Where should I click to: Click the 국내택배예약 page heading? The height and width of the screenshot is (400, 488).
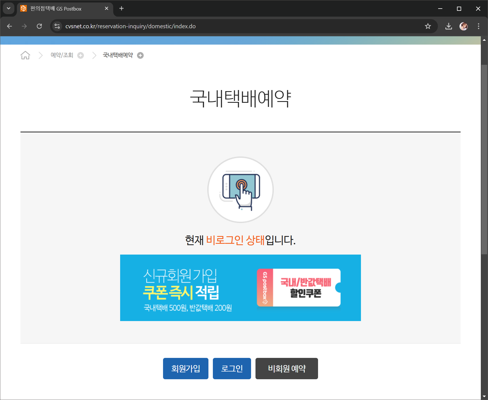click(x=241, y=99)
